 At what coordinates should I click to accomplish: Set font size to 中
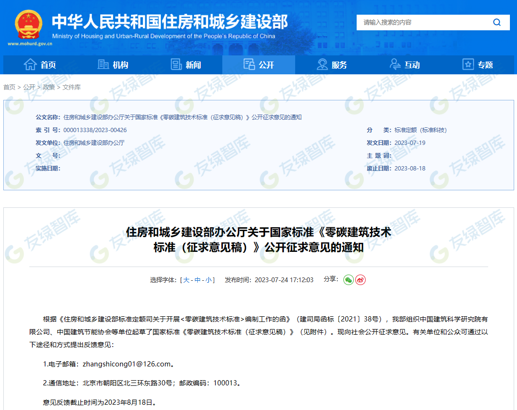(x=198, y=280)
